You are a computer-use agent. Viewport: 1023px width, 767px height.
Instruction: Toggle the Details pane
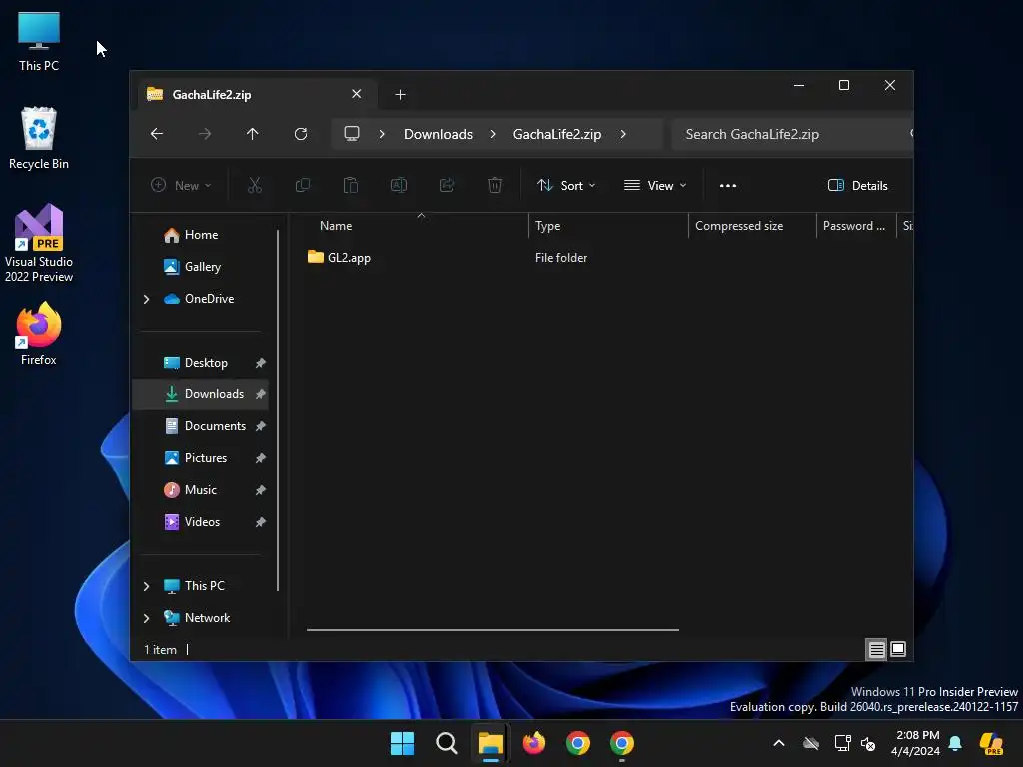click(858, 185)
